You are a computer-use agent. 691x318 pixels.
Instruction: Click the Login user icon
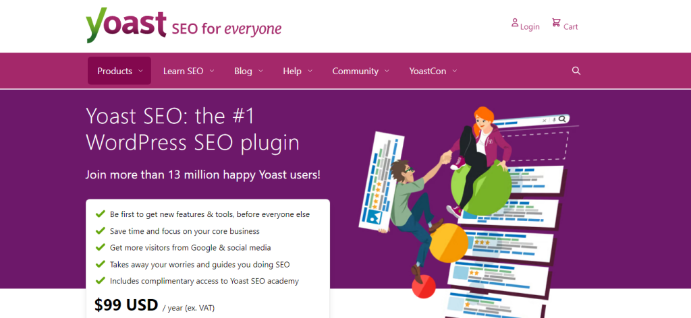coord(515,23)
